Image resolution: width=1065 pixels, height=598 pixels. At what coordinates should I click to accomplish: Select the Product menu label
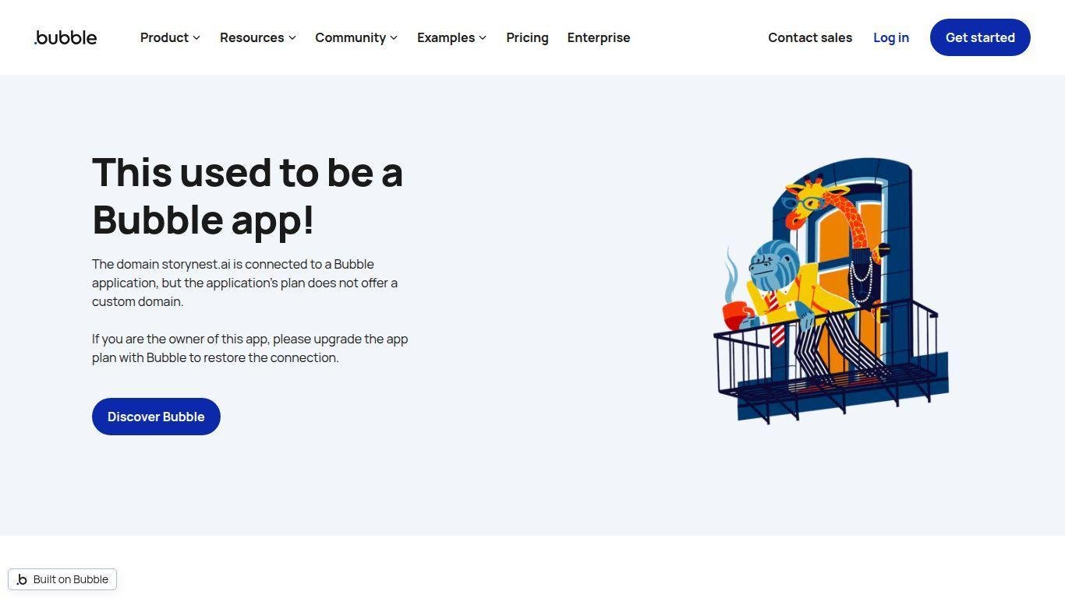(165, 37)
